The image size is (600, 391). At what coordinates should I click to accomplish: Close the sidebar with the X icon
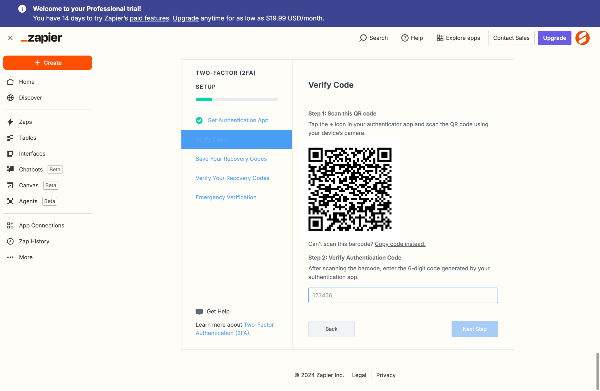click(x=10, y=38)
